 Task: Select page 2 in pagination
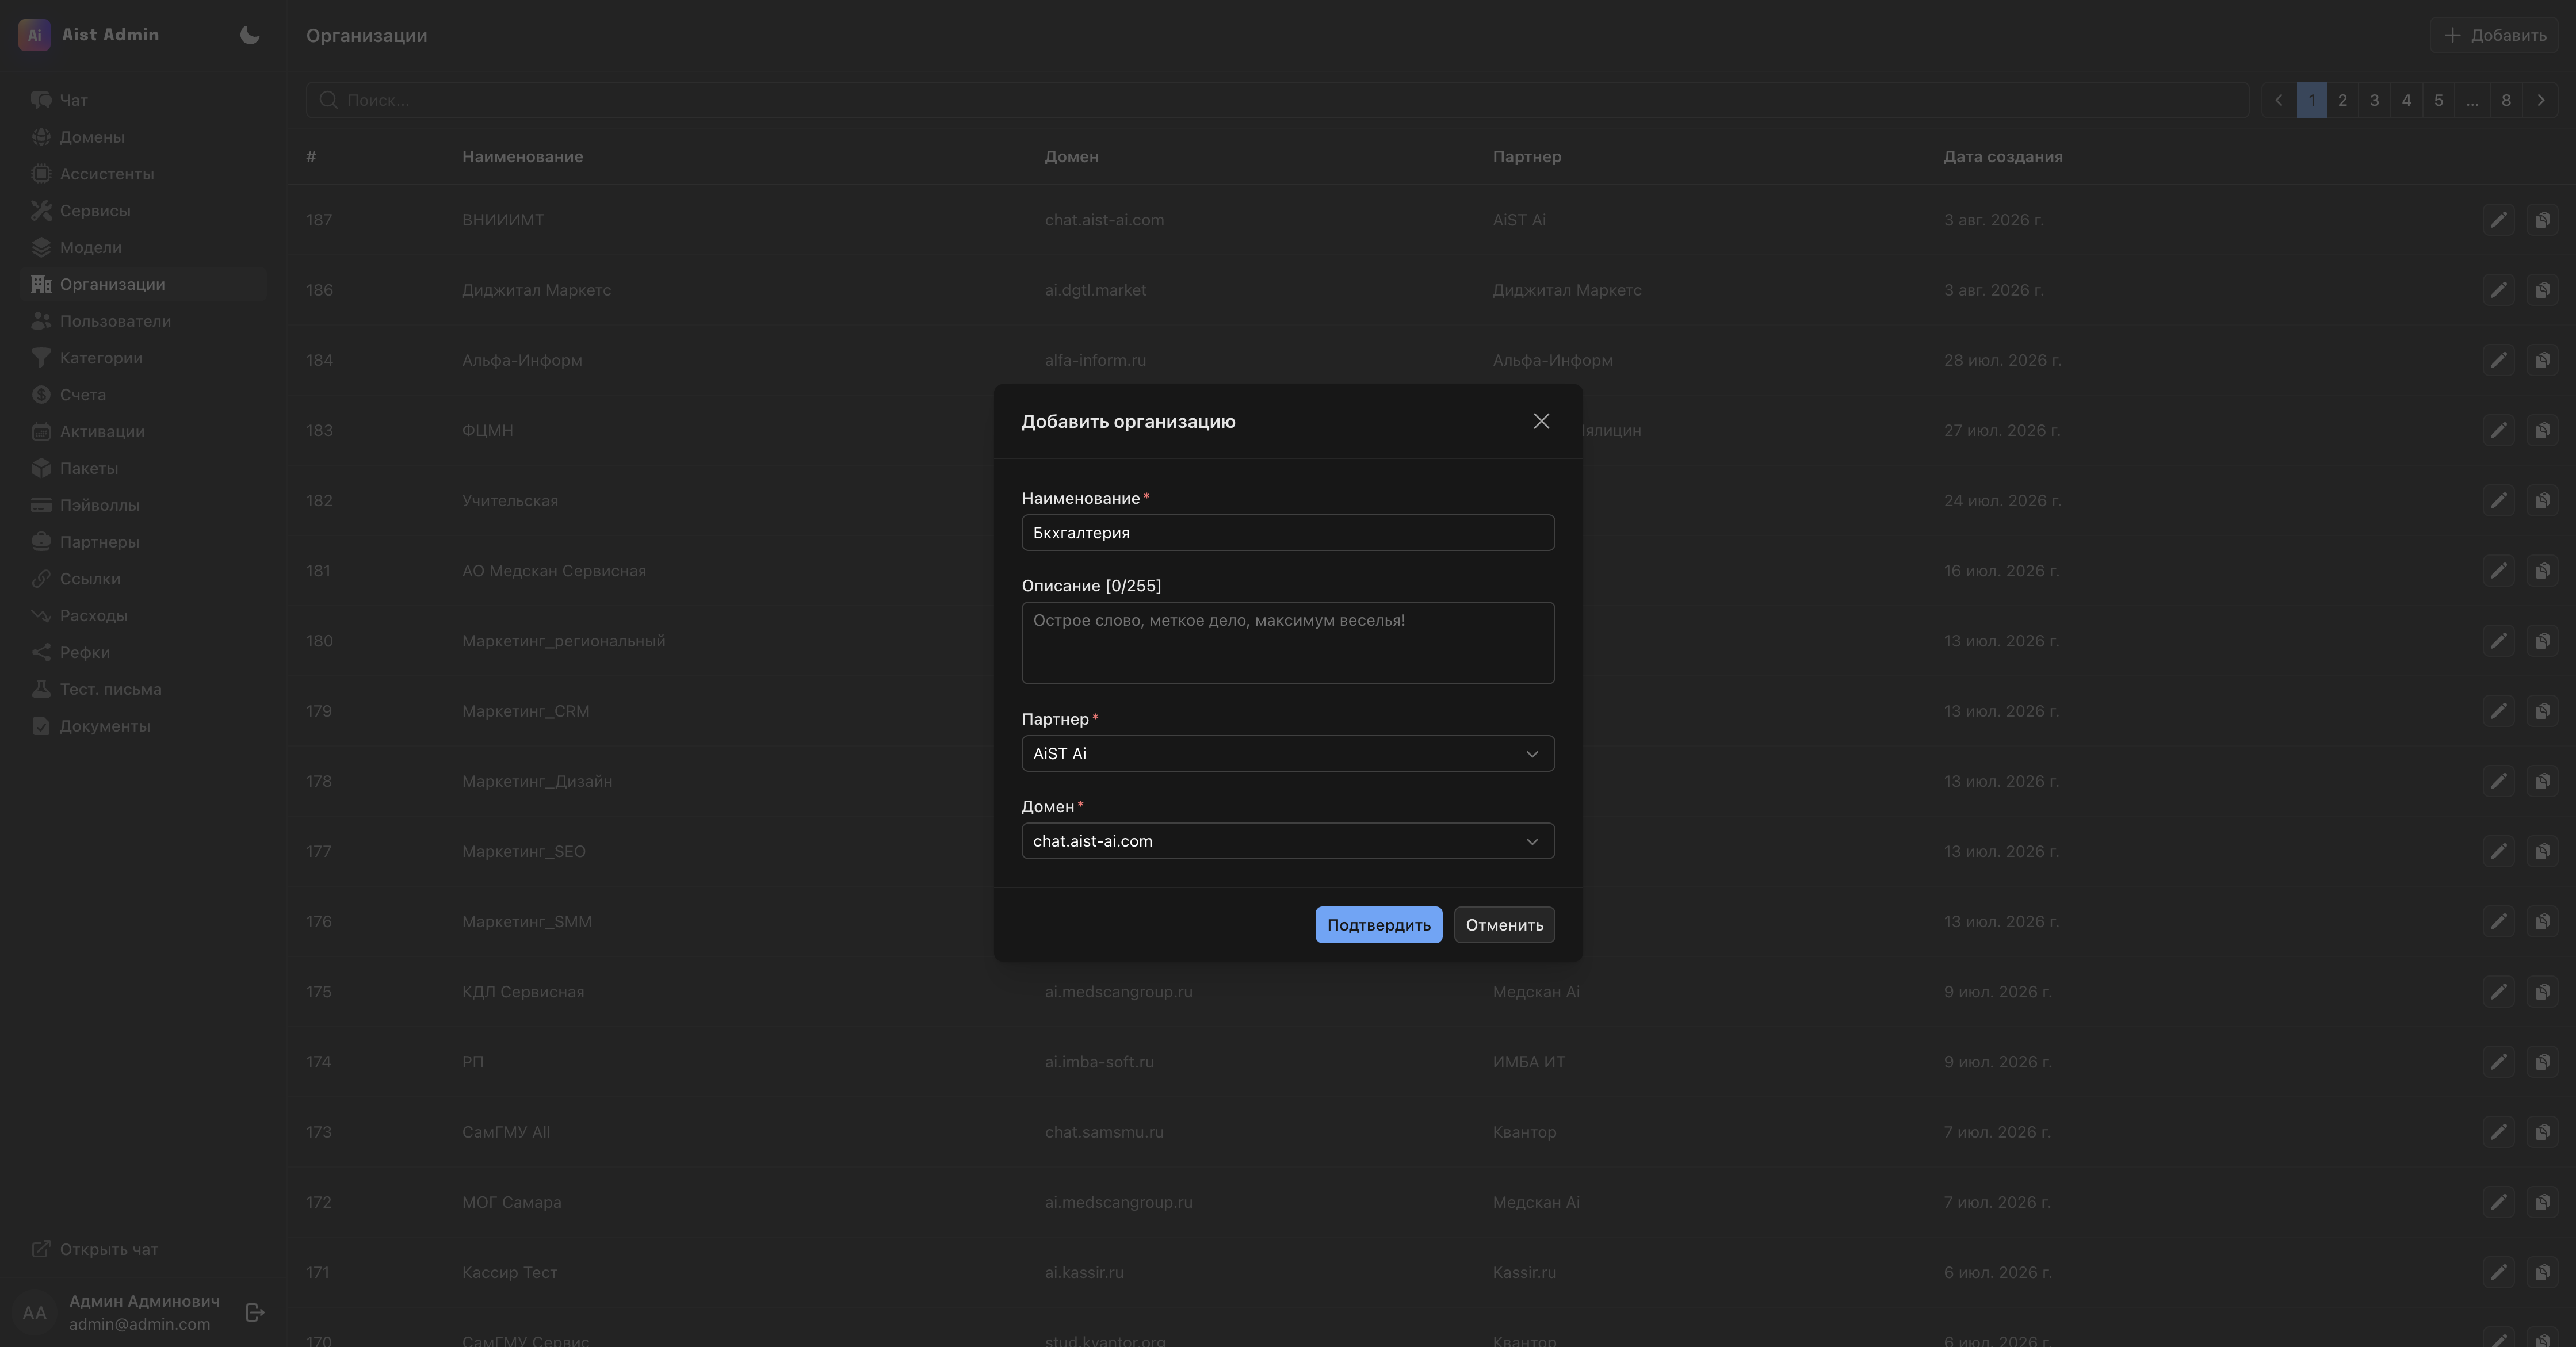2343,100
